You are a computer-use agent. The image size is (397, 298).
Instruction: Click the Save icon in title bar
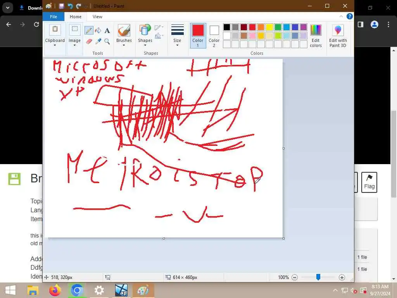(61, 6)
